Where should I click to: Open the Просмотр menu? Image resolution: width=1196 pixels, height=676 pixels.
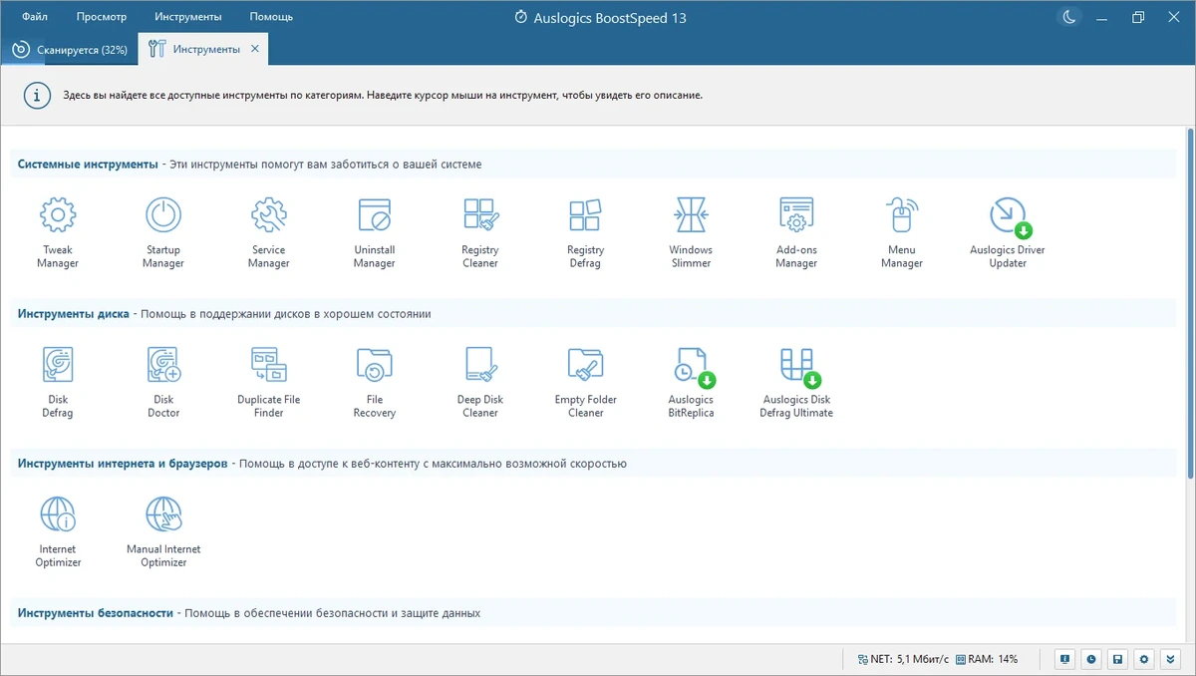(101, 17)
